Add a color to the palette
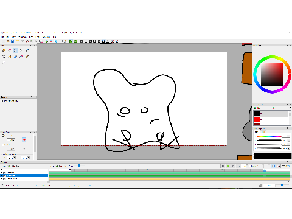292x219 pixels. (255, 108)
